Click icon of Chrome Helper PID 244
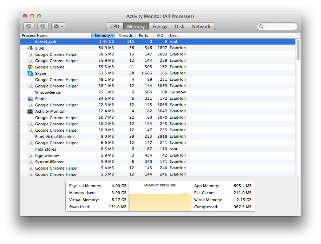 [x=30, y=168]
